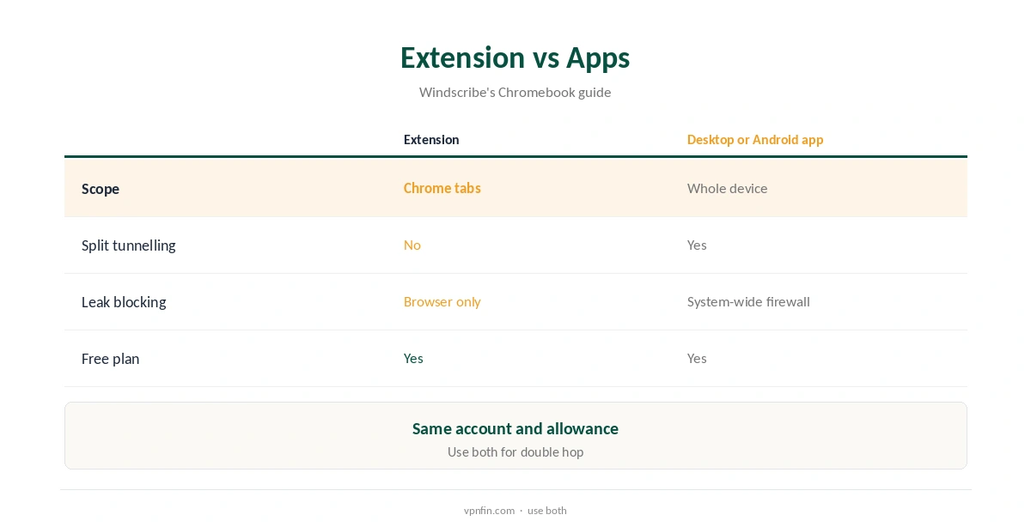1031x527 pixels.
Task: Click the 'Whole device' cell
Action: coord(728,188)
